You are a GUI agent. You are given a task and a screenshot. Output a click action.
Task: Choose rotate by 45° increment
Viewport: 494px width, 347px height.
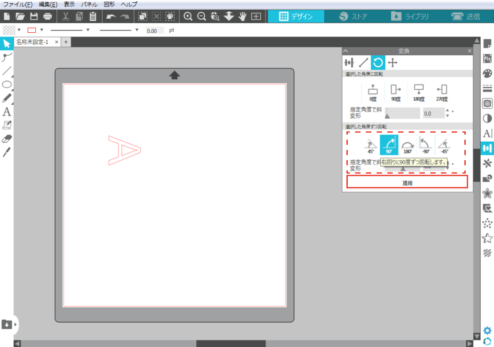click(x=370, y=145)
